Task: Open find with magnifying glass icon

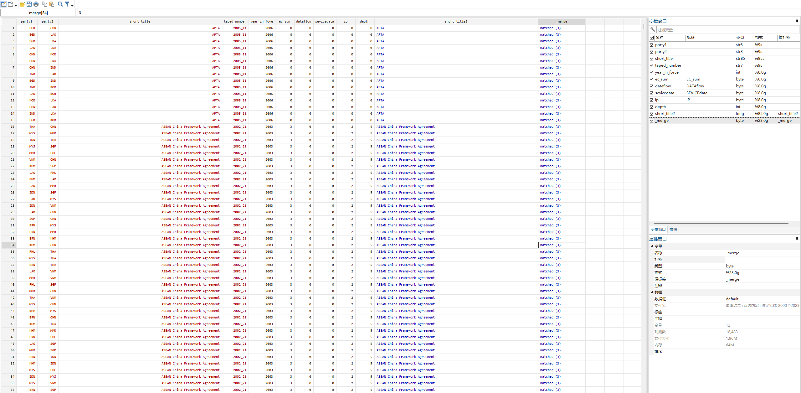Action: click(60, 4)
